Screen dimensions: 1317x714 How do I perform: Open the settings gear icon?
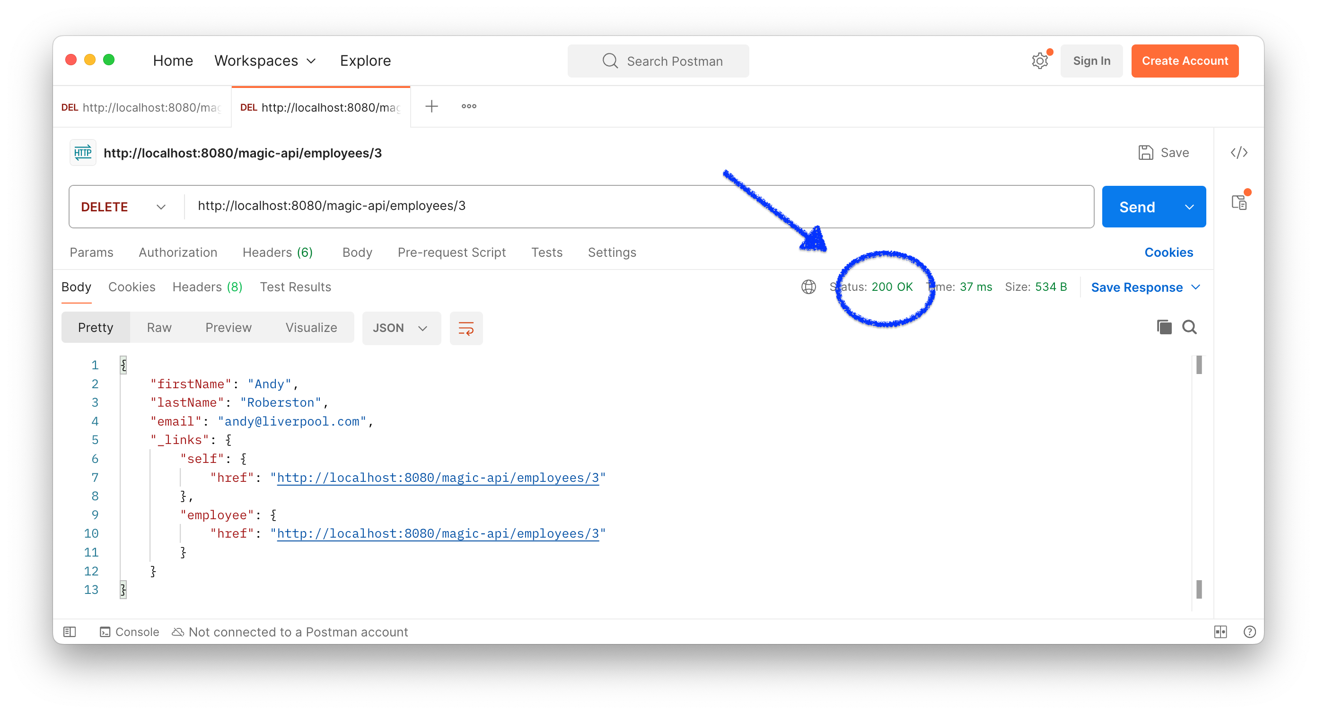click(x=1039, y=61)
